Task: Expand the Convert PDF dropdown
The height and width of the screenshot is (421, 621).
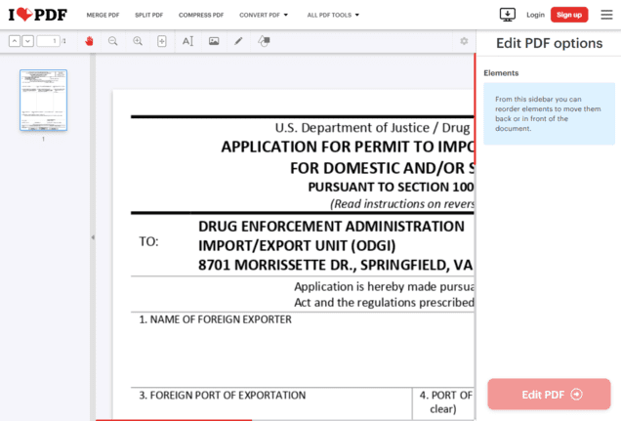Action: (x=264, y=16)
